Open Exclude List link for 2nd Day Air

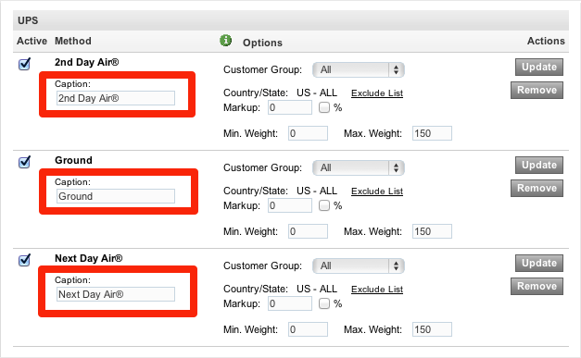(377, 93)
